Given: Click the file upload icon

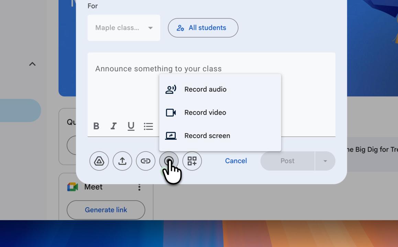Looking at the screenshot, I should click(x=122, y=161).
